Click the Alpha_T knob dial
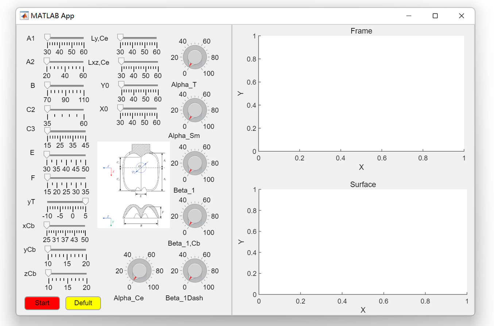 (194, 58)
